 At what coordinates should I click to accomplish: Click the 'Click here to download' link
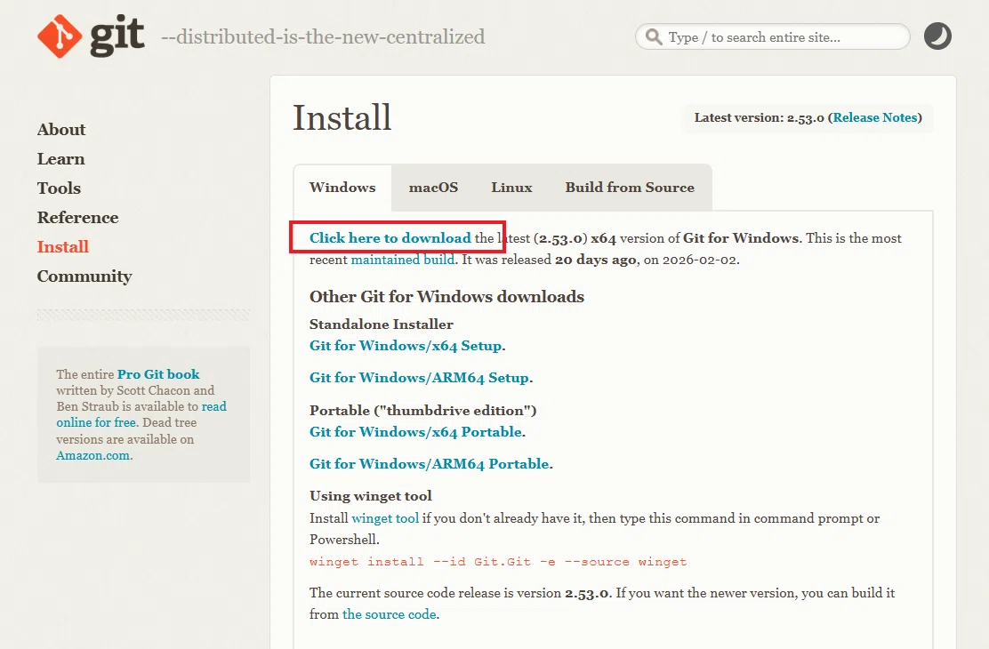(x=390, y=237)
